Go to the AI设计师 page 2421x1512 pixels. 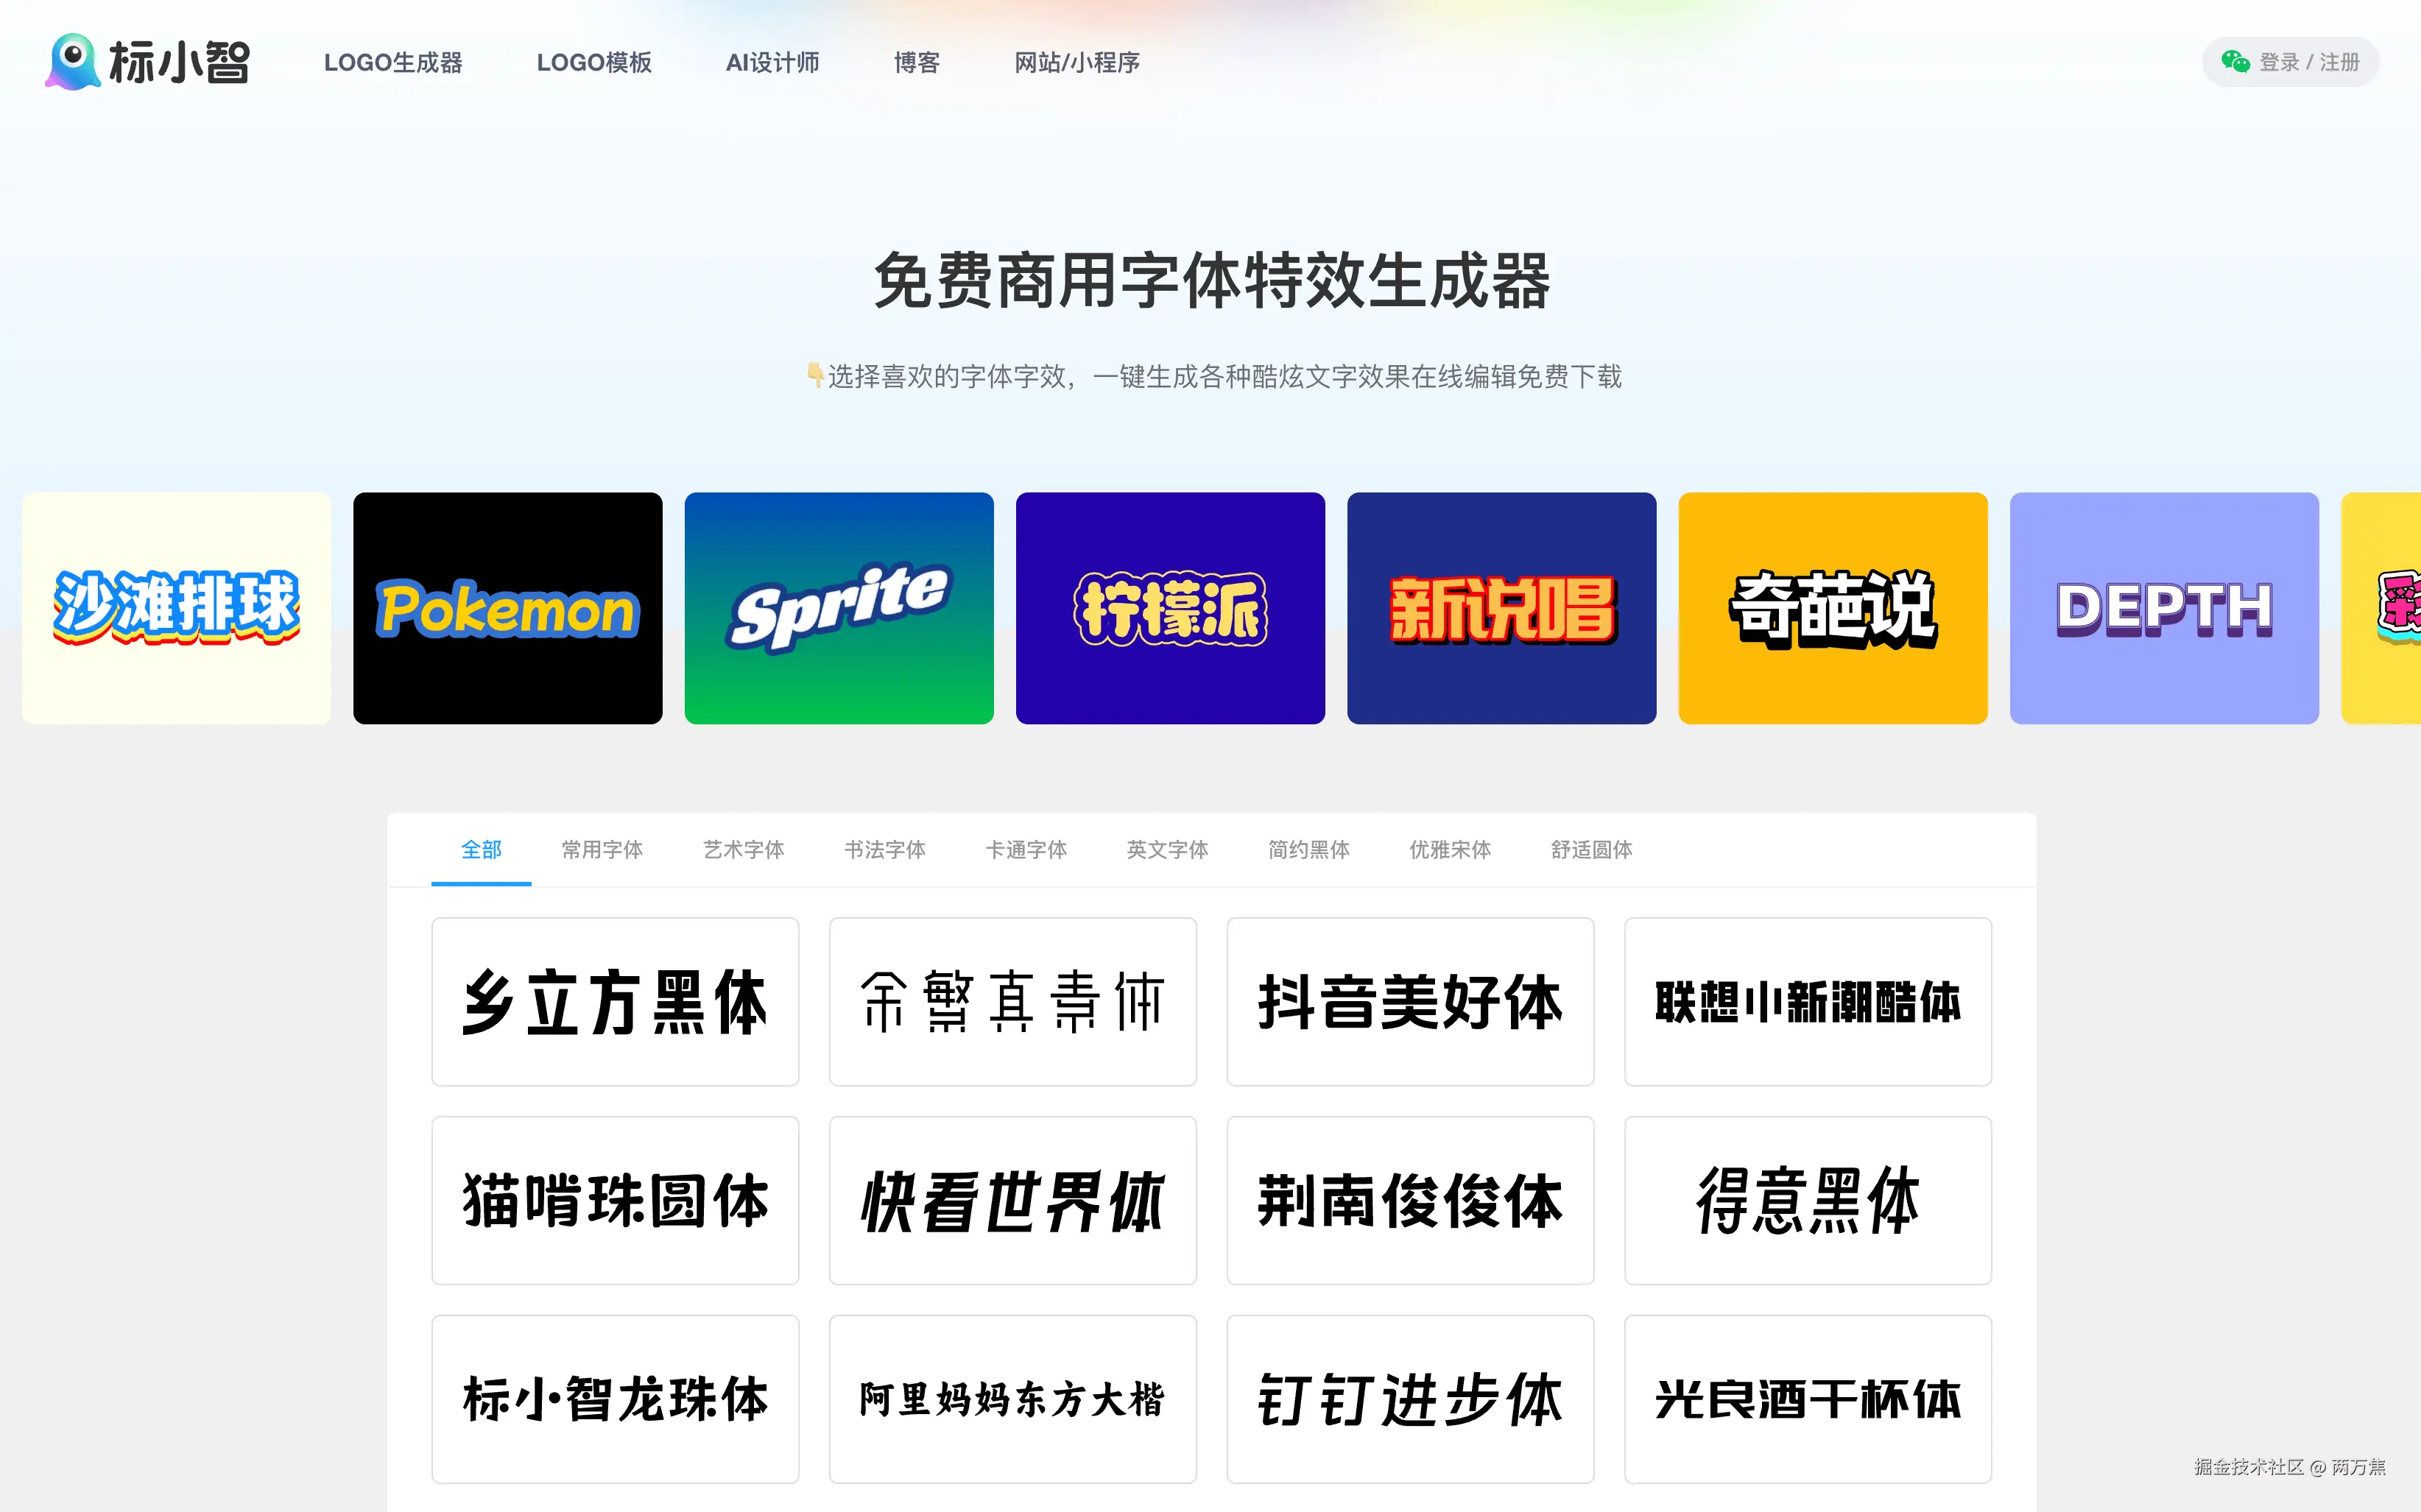[772, 63]
